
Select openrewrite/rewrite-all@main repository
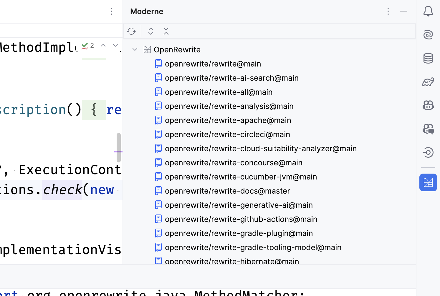point(219,92)
